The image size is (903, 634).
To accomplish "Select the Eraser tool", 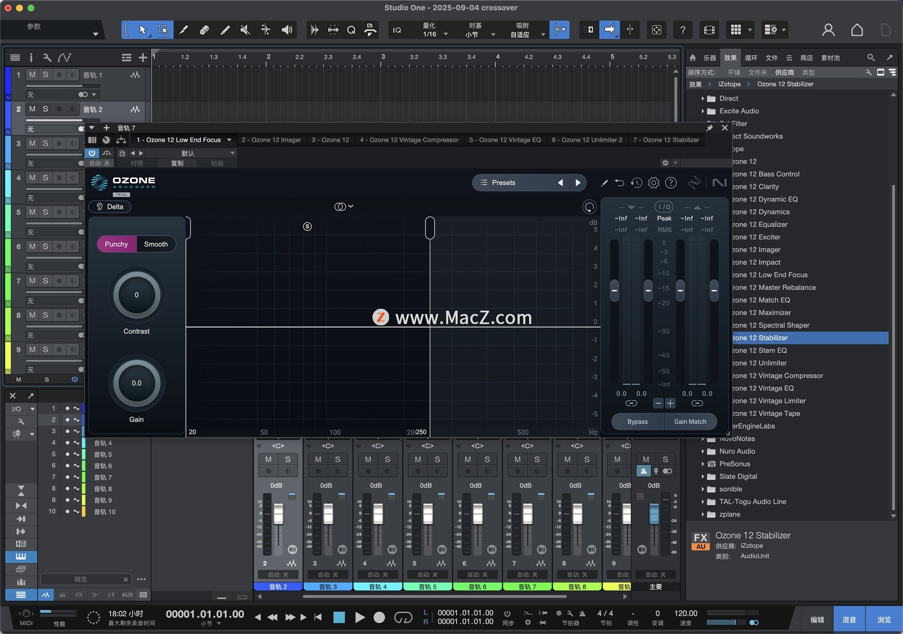I will click(x=204, y=30).
